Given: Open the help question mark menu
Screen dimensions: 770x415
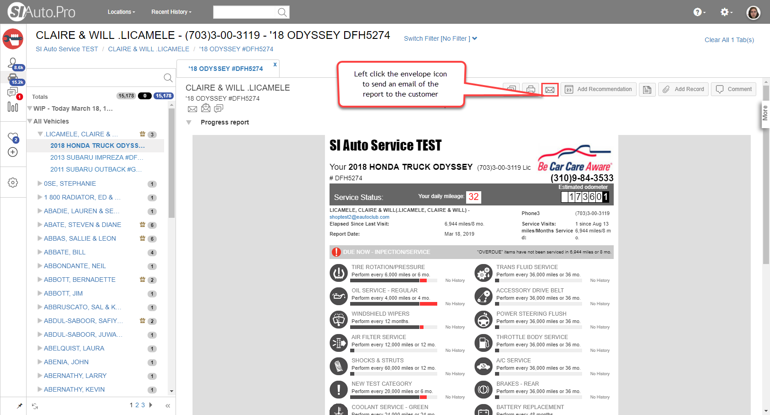Looking at the screenshot, I should (699, 12).
